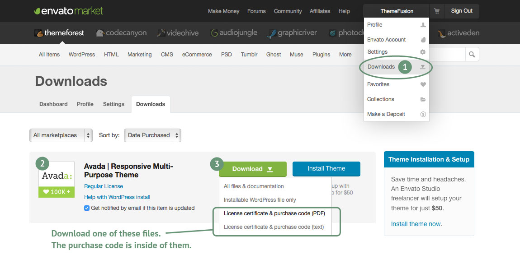
Task: Open the AudioJungle marketplace logo
Action: [x=234, y=33]
